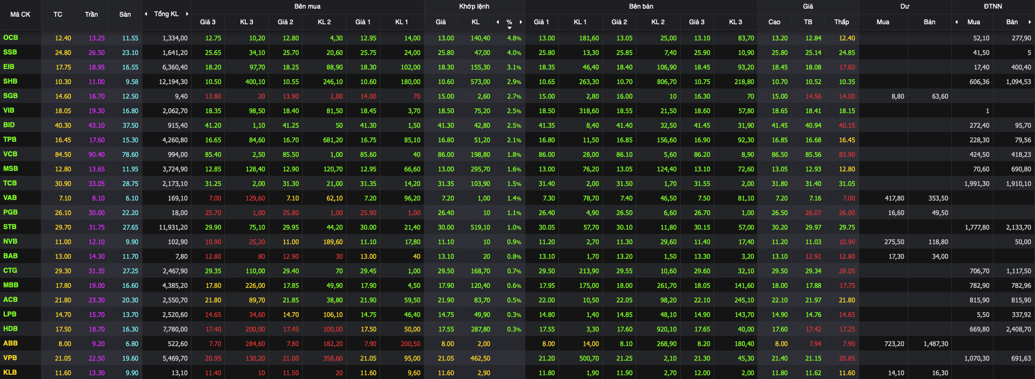Image resolution: width=1035 pixels, height=379 pixels.
Task: Choose the BAB ticker
Action: 10,256
